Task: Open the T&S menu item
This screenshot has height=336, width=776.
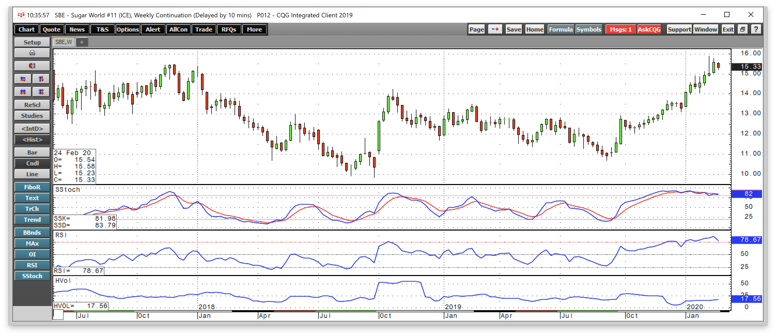Action: click(x=102, y=29)
